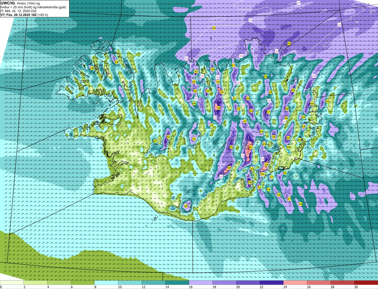Pick the light cyan 8–10 color bar swatch

[106, 282]
